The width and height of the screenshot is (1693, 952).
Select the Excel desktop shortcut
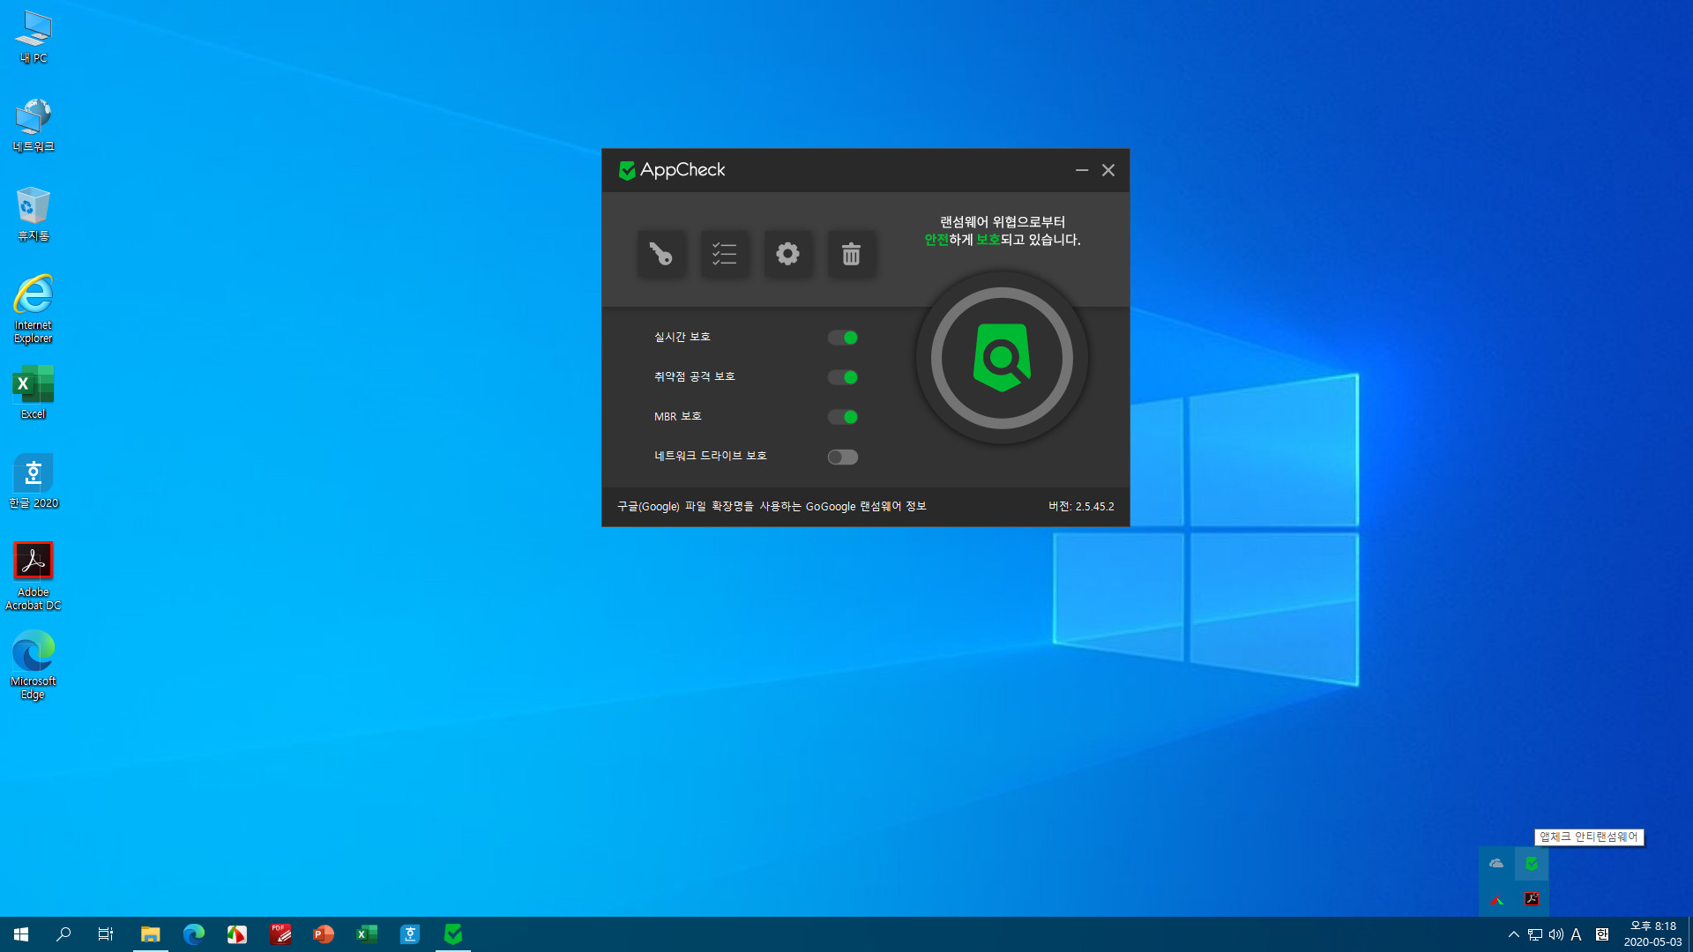(x=34, y=392)
